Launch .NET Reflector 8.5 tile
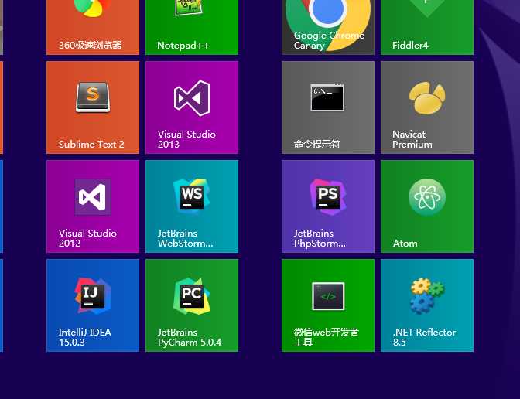This screenshot has height=399, width=520. click(427, 305)
